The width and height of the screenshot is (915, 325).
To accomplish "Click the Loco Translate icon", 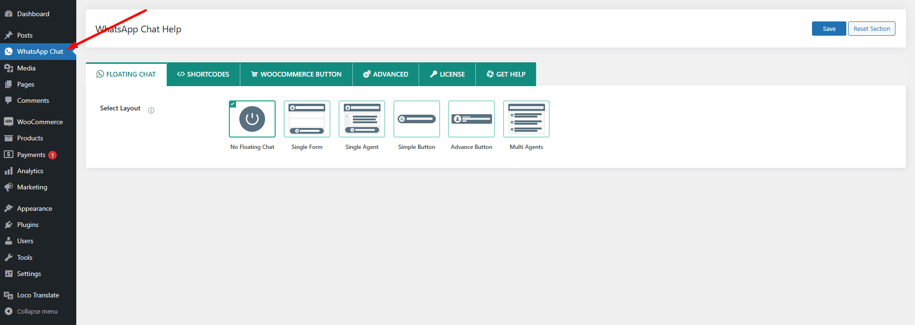I will [x=9, y=295].
